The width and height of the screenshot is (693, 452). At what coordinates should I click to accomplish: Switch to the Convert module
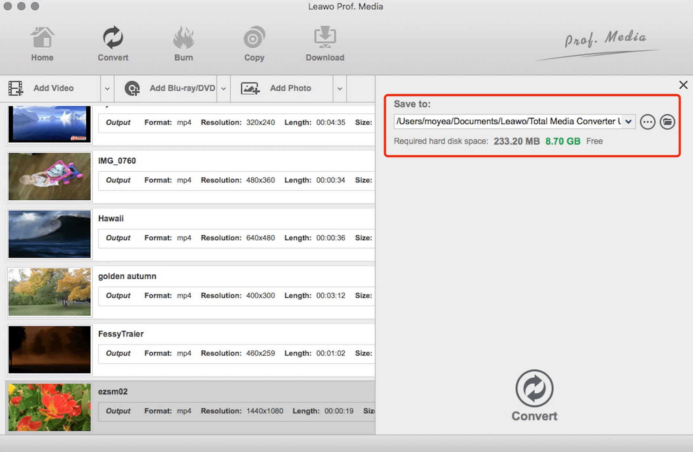coord(113,43)
